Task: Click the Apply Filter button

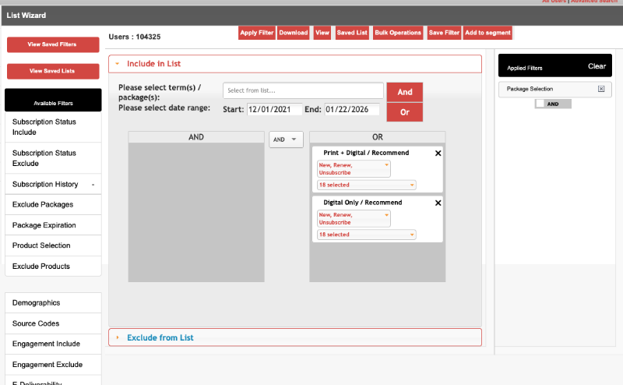Action: [256, 33]
